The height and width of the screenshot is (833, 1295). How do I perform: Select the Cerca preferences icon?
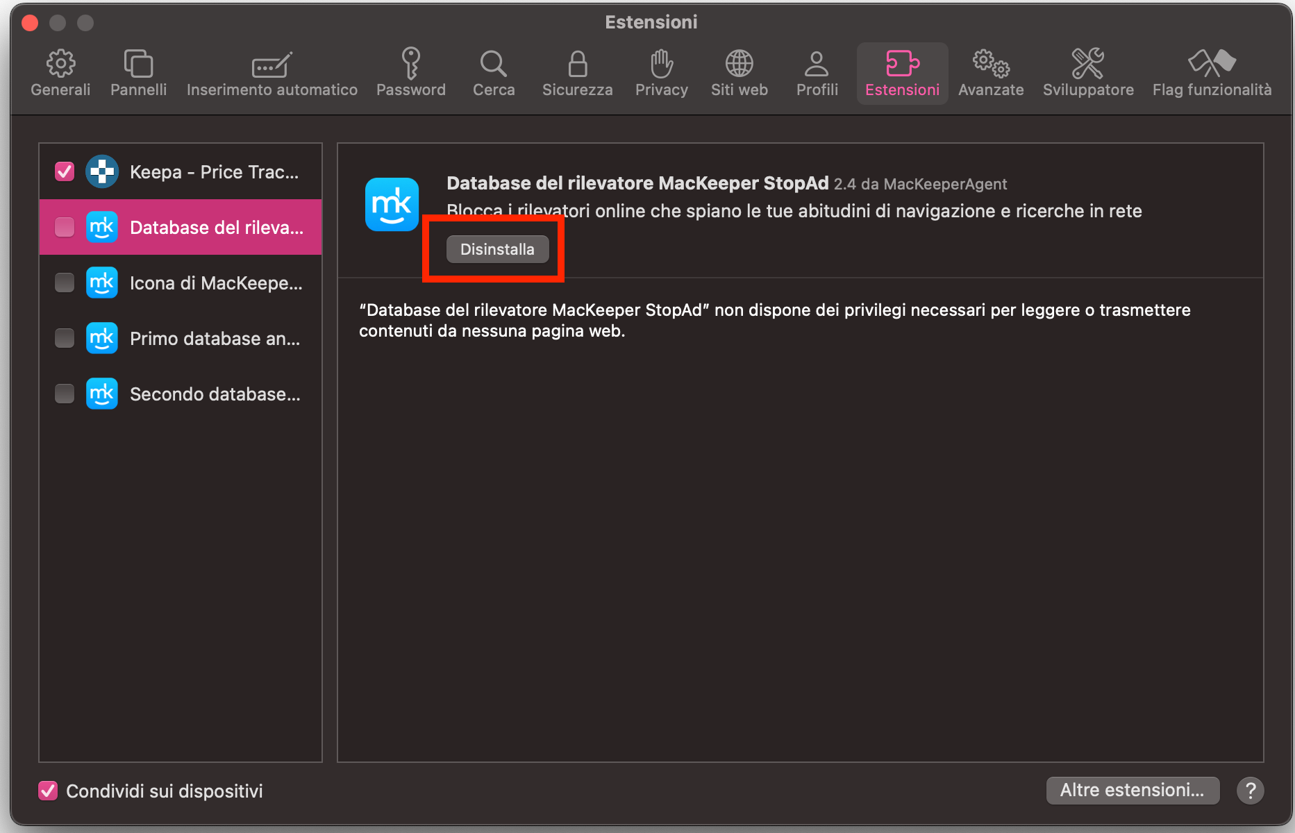(493, 71)
